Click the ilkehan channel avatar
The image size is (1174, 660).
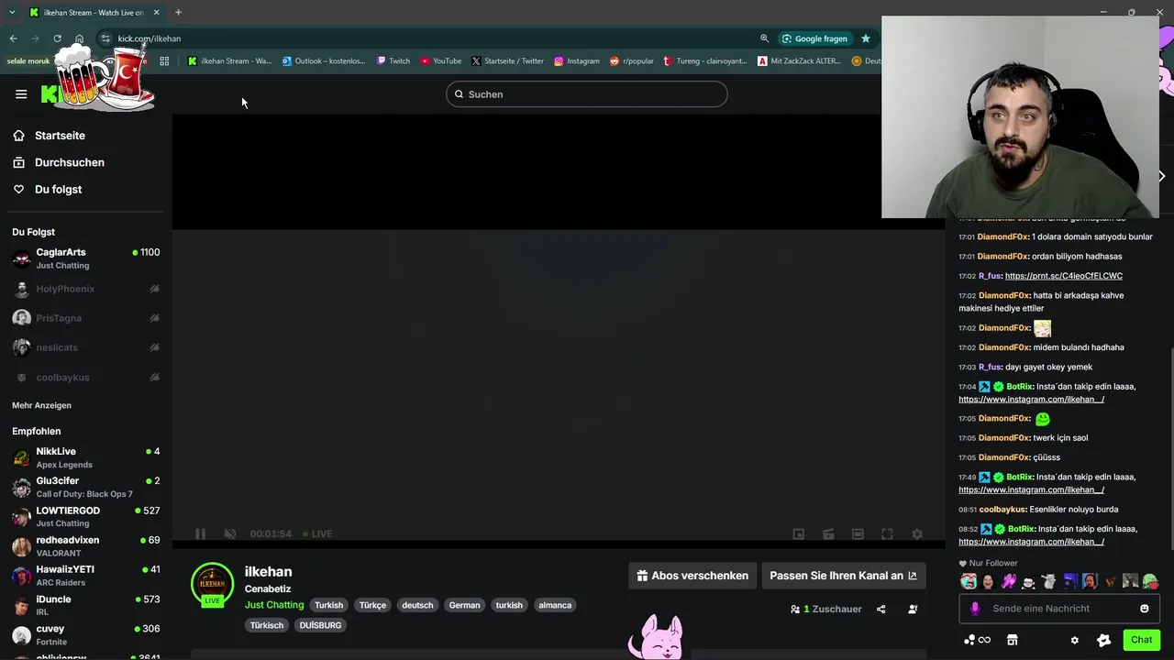pos(212,584)
